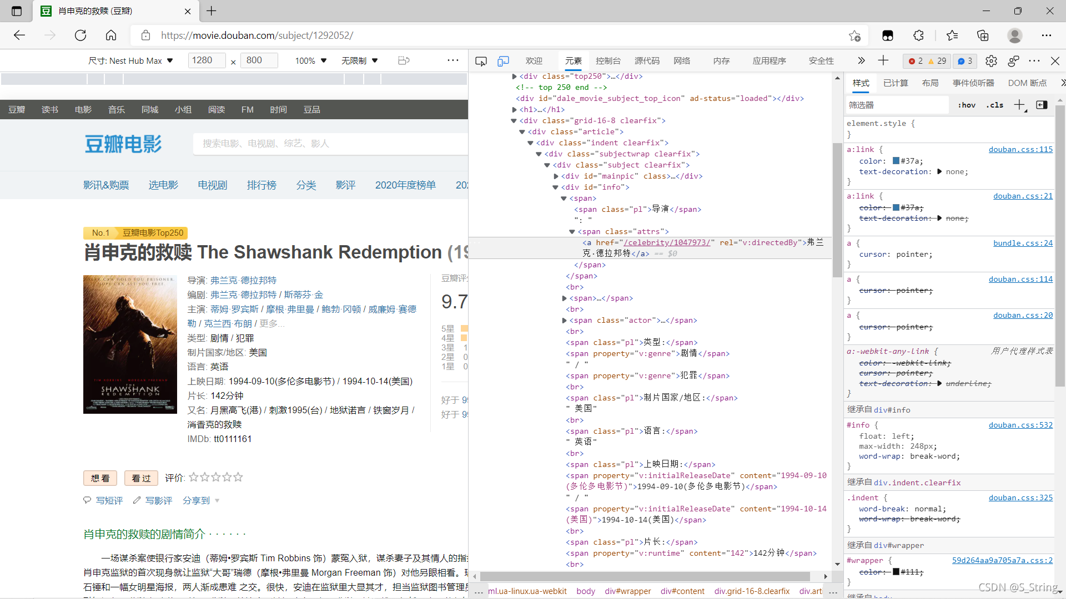The height and width of the screenshot is (599, 1066).
Task: Add page to favorites star icon
Action: pyautogui.click(x=854, y=35)
